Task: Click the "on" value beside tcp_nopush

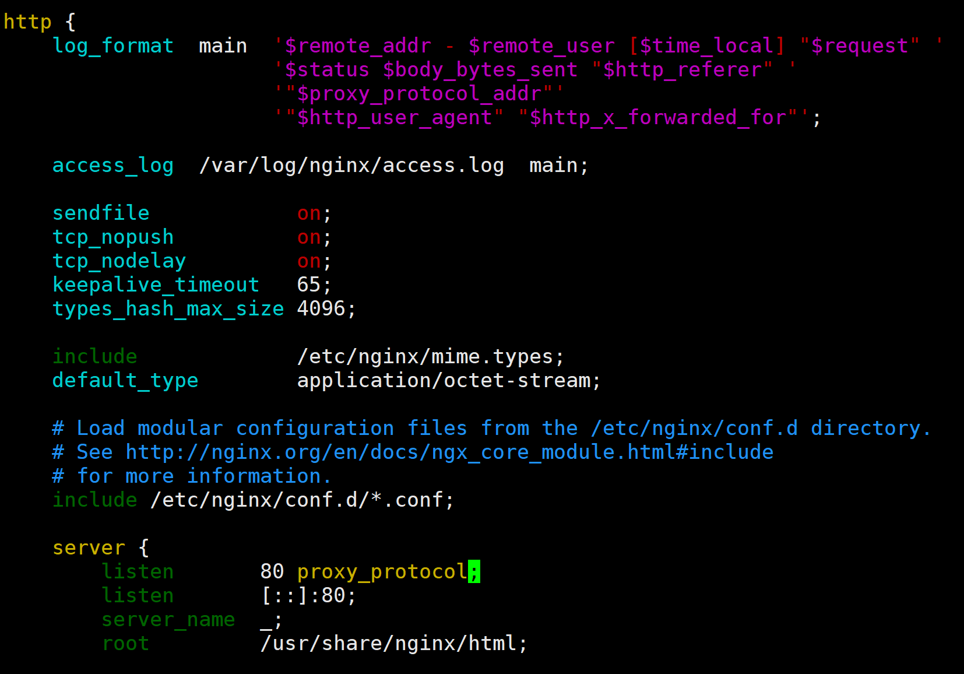Action: (309, 237)
